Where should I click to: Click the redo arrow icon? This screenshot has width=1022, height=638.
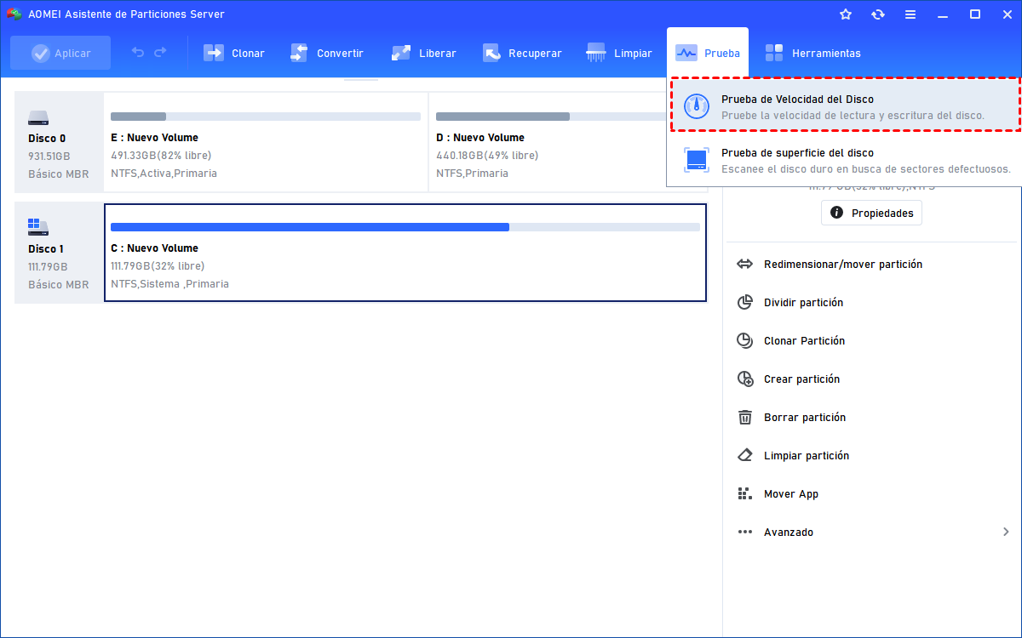pos(160,53)
